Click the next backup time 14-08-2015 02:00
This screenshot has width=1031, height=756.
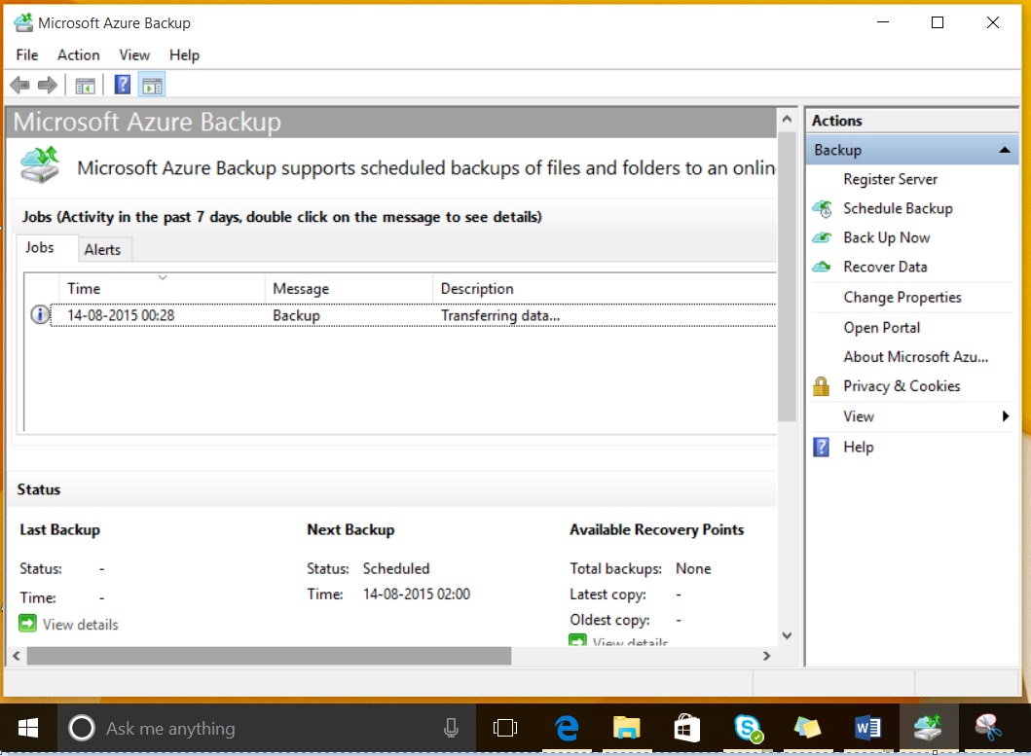click(417, 594)
